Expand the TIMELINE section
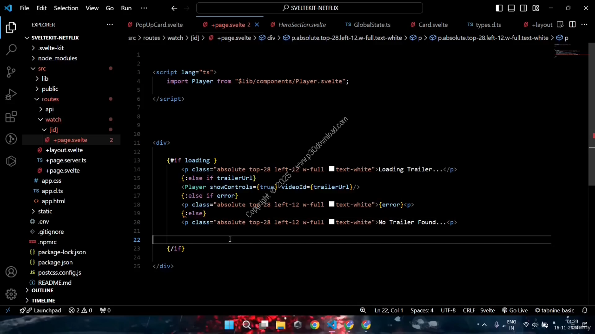 tap(43, 301)
